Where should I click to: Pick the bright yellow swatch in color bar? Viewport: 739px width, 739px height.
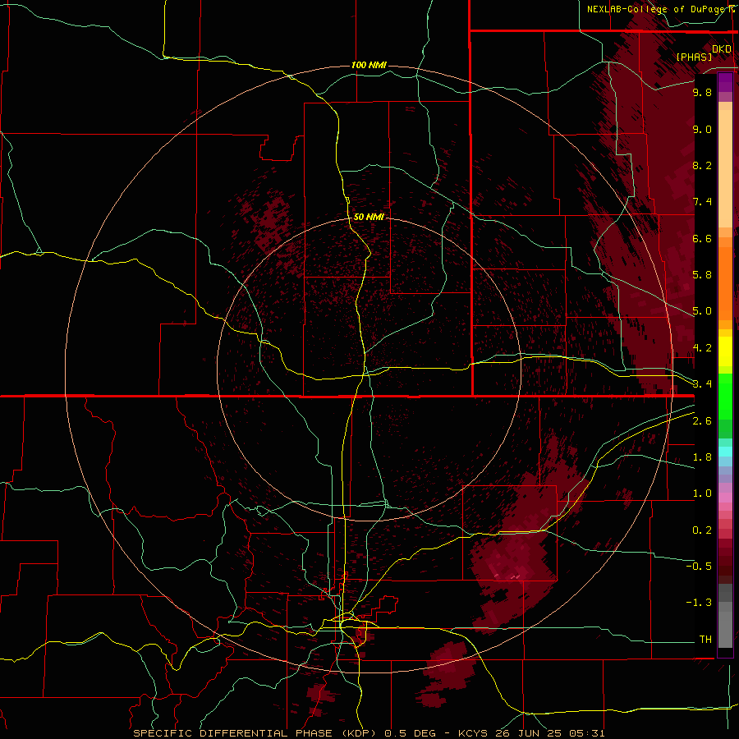tap(725, 351)
